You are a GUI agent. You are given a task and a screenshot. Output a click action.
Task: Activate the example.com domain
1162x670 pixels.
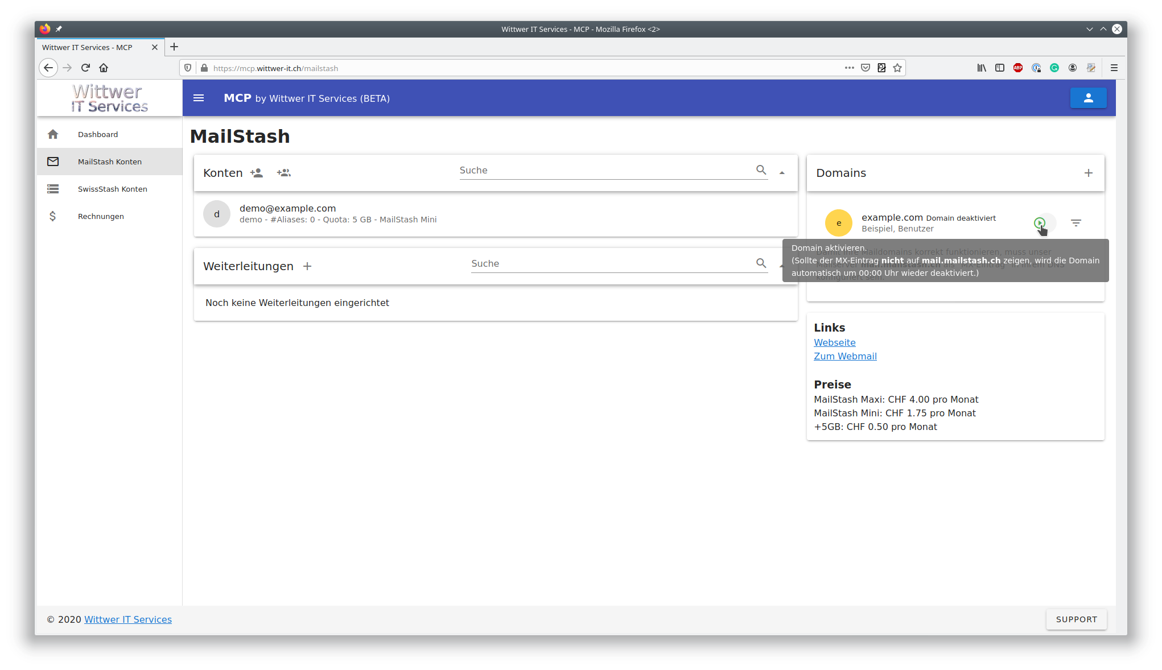point(1040,223)
